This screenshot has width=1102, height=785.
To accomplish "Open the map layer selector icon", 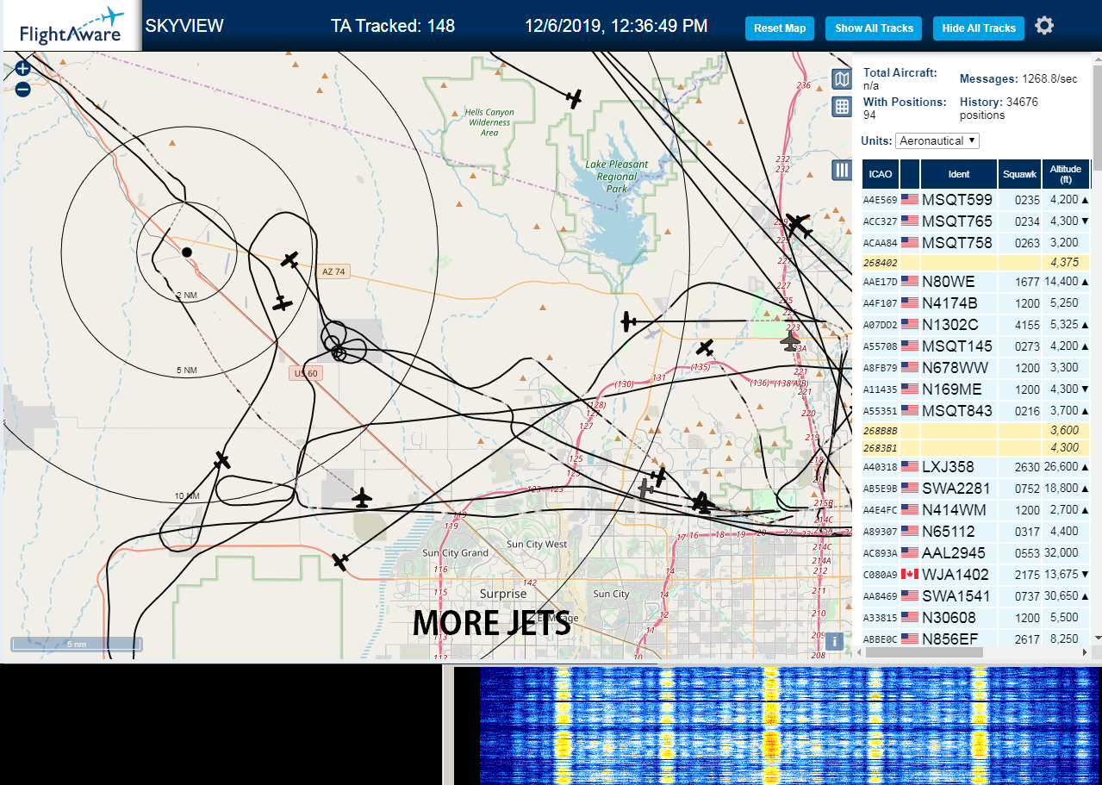I will [842, 79].
